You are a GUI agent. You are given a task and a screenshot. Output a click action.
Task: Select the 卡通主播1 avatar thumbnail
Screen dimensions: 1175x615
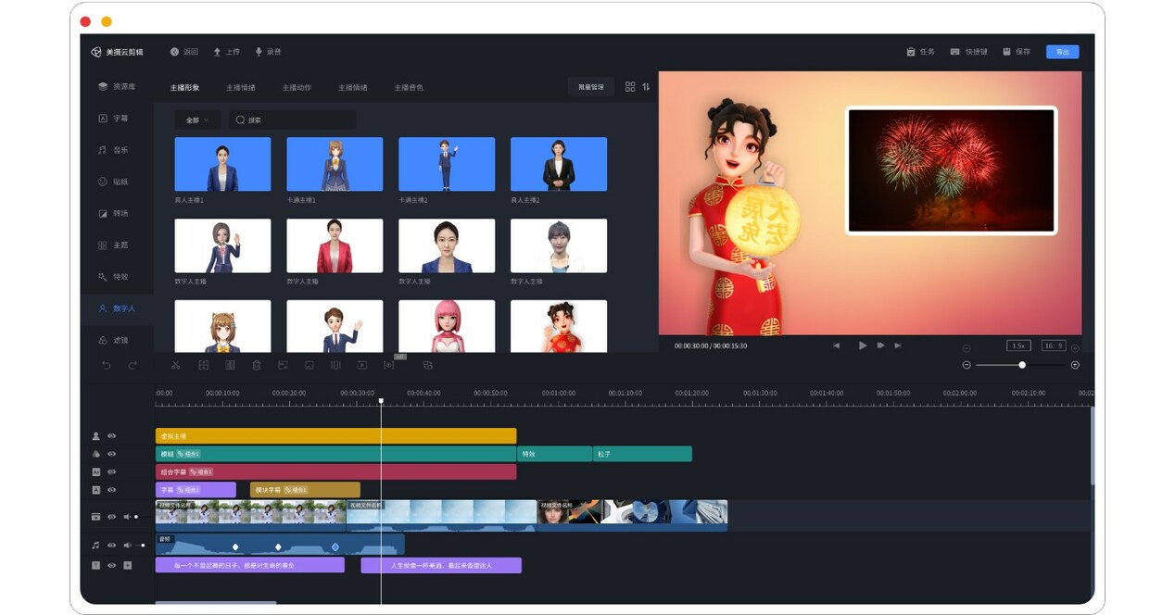click(x=335, y=163)
